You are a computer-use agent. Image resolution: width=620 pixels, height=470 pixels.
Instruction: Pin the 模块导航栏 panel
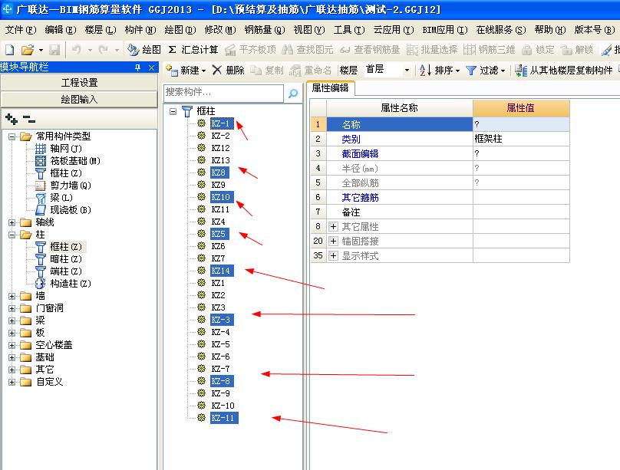point(137,67)
